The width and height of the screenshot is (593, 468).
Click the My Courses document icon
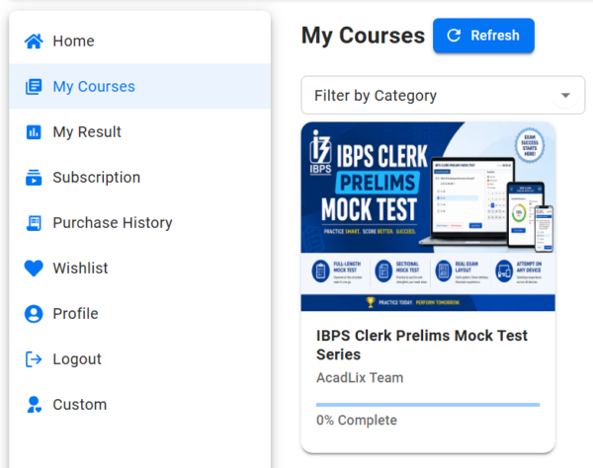click(x=34, y=87)
